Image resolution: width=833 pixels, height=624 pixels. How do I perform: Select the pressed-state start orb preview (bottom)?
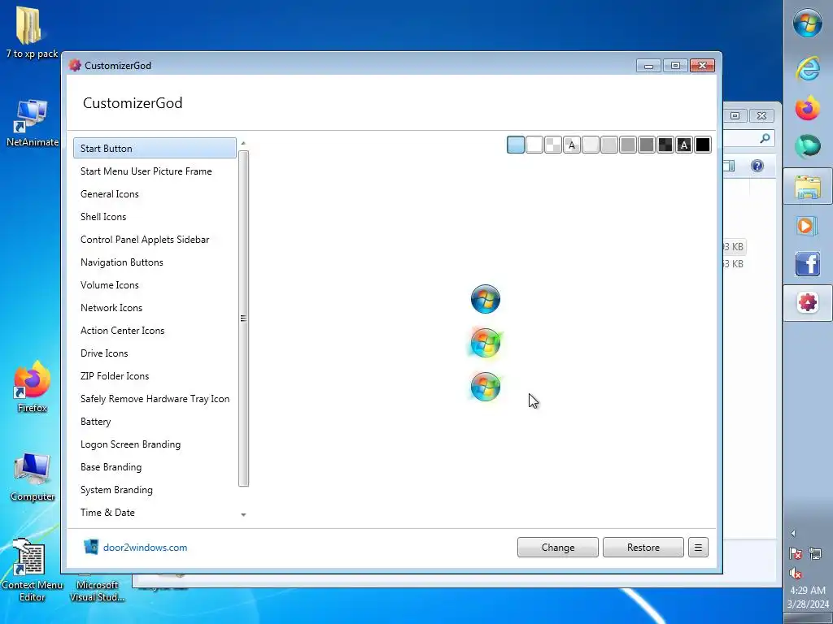point(486,386)
